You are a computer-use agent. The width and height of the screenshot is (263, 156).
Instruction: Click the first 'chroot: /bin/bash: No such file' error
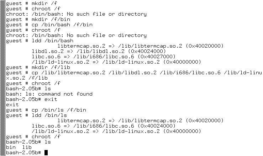(76, 14)
